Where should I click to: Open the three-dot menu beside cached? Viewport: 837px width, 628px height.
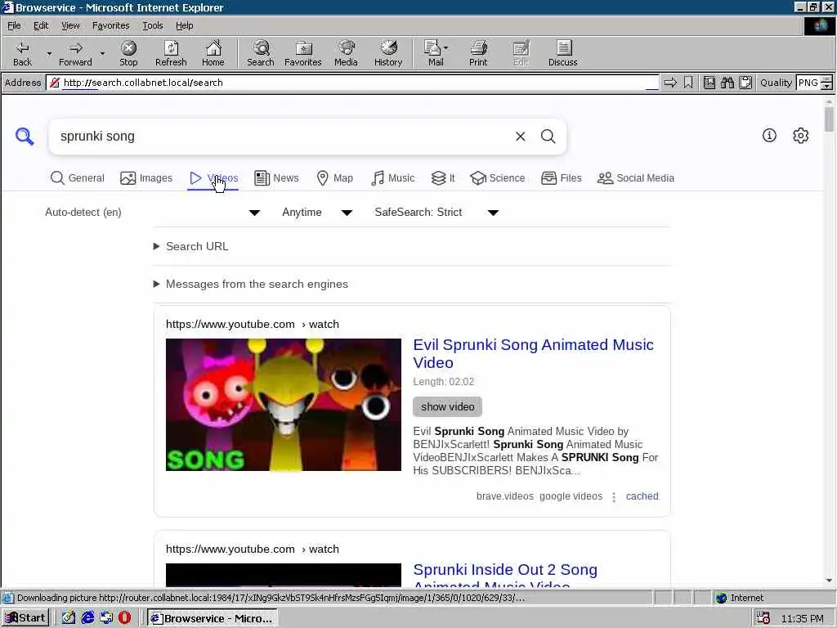pos(614,496)
